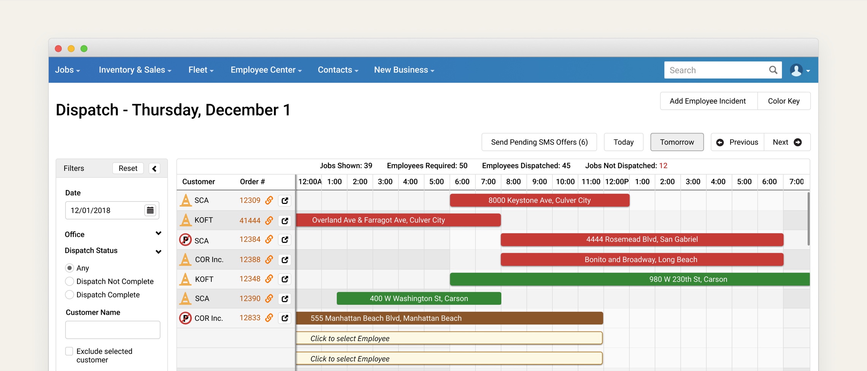Click the Bonito and Broadway job bar
Viewport: 867px width, 371px height.
coord(642,259)
